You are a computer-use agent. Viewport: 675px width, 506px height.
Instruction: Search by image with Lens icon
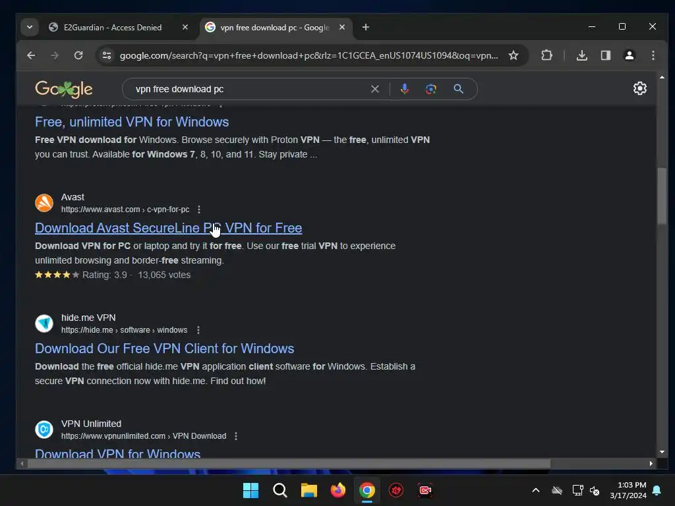431,89
